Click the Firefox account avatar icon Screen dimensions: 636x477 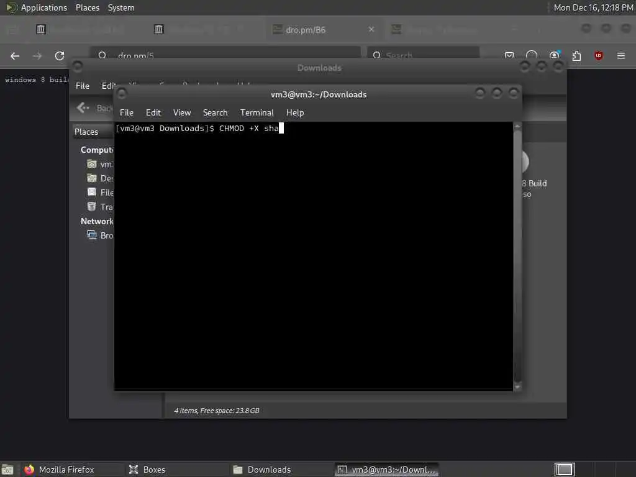click(554, 55)
